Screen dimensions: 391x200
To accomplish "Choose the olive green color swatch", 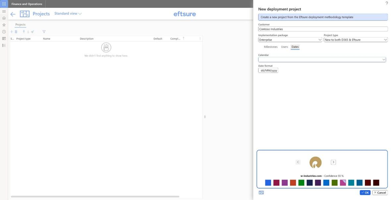I will pos(335,183).
